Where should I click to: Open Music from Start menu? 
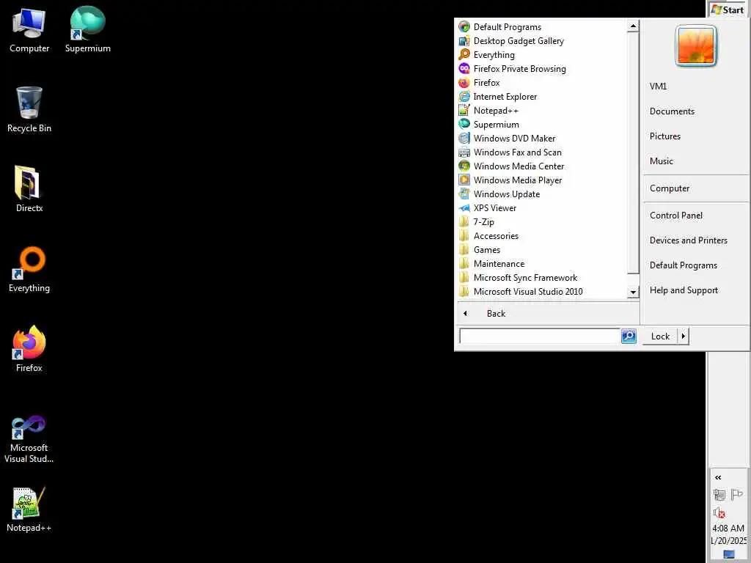[x=661, y=161]
